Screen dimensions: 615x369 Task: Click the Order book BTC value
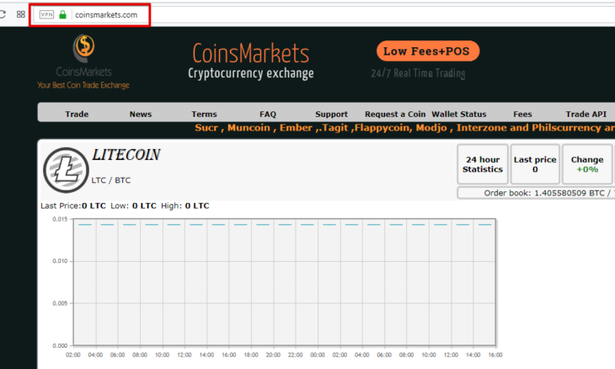(x=570, y=193)
